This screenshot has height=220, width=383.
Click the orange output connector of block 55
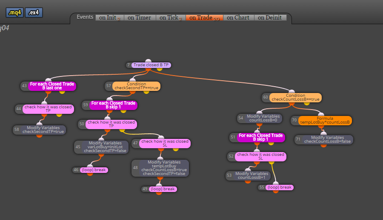276,192
